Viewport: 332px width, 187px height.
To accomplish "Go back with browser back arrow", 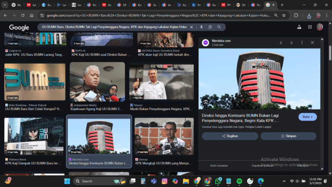I will point(5,15).
